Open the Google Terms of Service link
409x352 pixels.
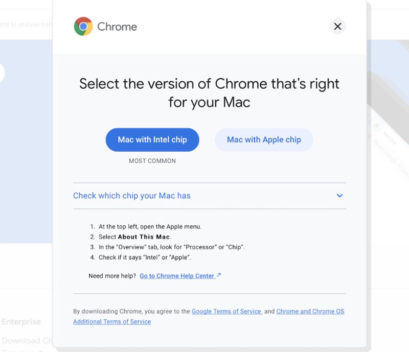click(x=226, y=311)
